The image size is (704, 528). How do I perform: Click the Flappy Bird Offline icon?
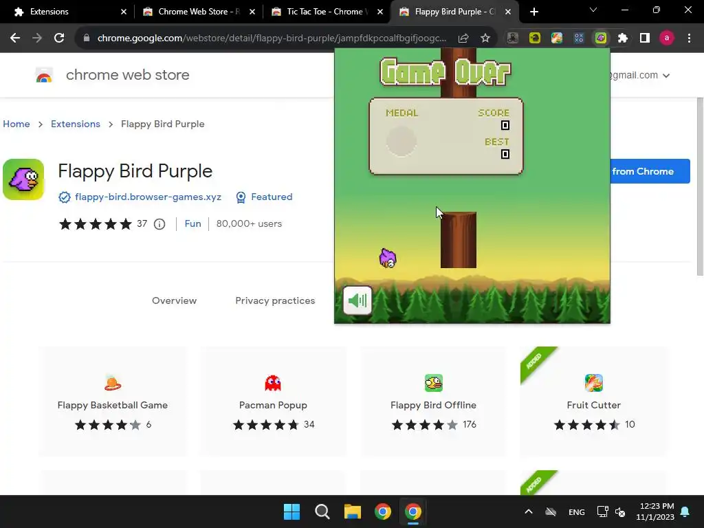434,383
